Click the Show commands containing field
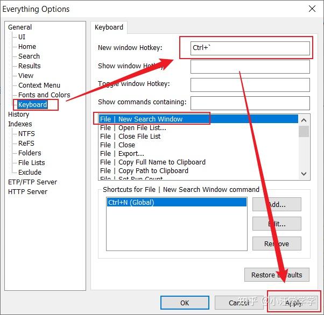This screenshot has height=315, width=324. [250, 103]
